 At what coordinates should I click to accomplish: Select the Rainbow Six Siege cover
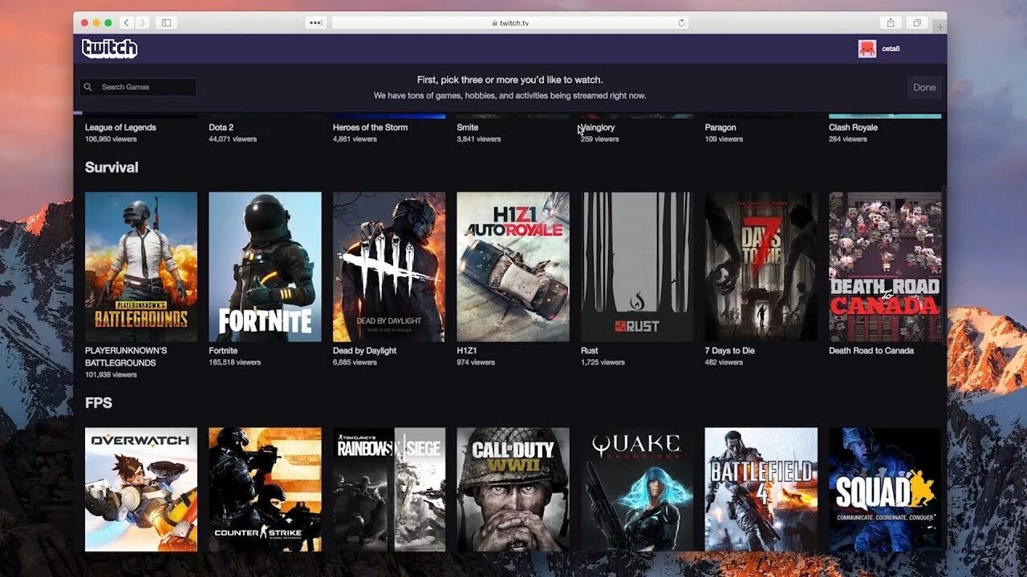(x=389, y=489)
